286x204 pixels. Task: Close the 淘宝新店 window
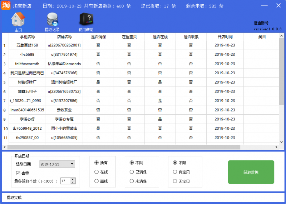tap(278, 6)
